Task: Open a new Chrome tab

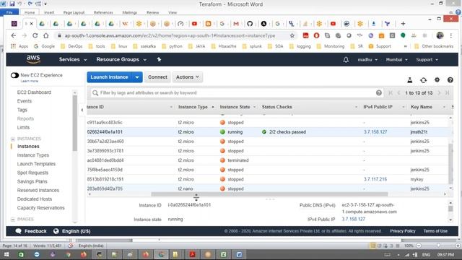Action: (x=403, y=24)
